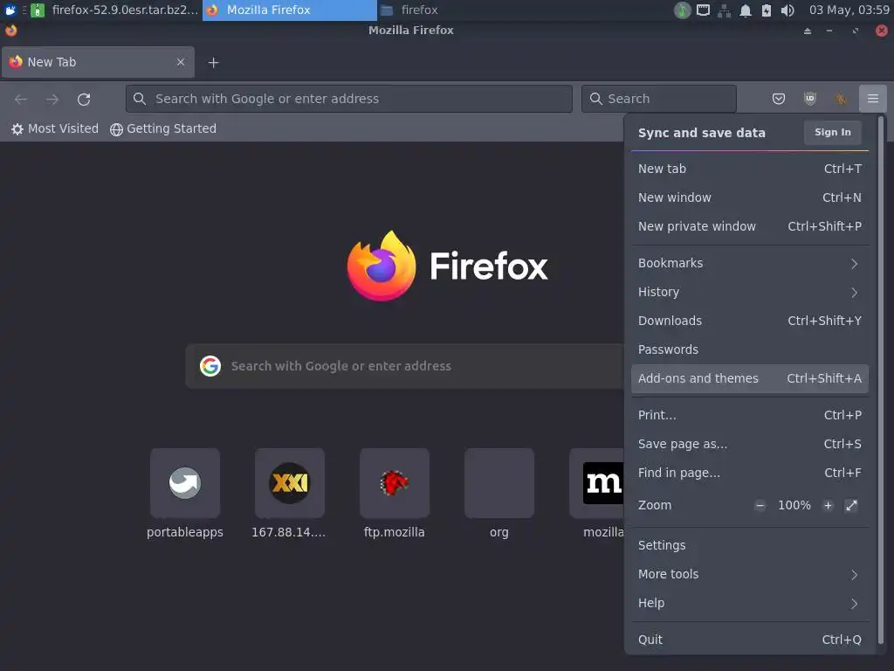The width and height of the screenshot is (894, 671).
Task: Enter full screen from Zoom row
Action: click(851, 506)
